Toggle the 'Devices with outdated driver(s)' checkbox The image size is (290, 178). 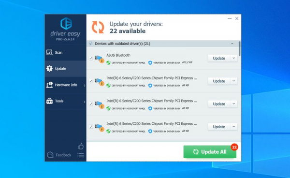91,44
